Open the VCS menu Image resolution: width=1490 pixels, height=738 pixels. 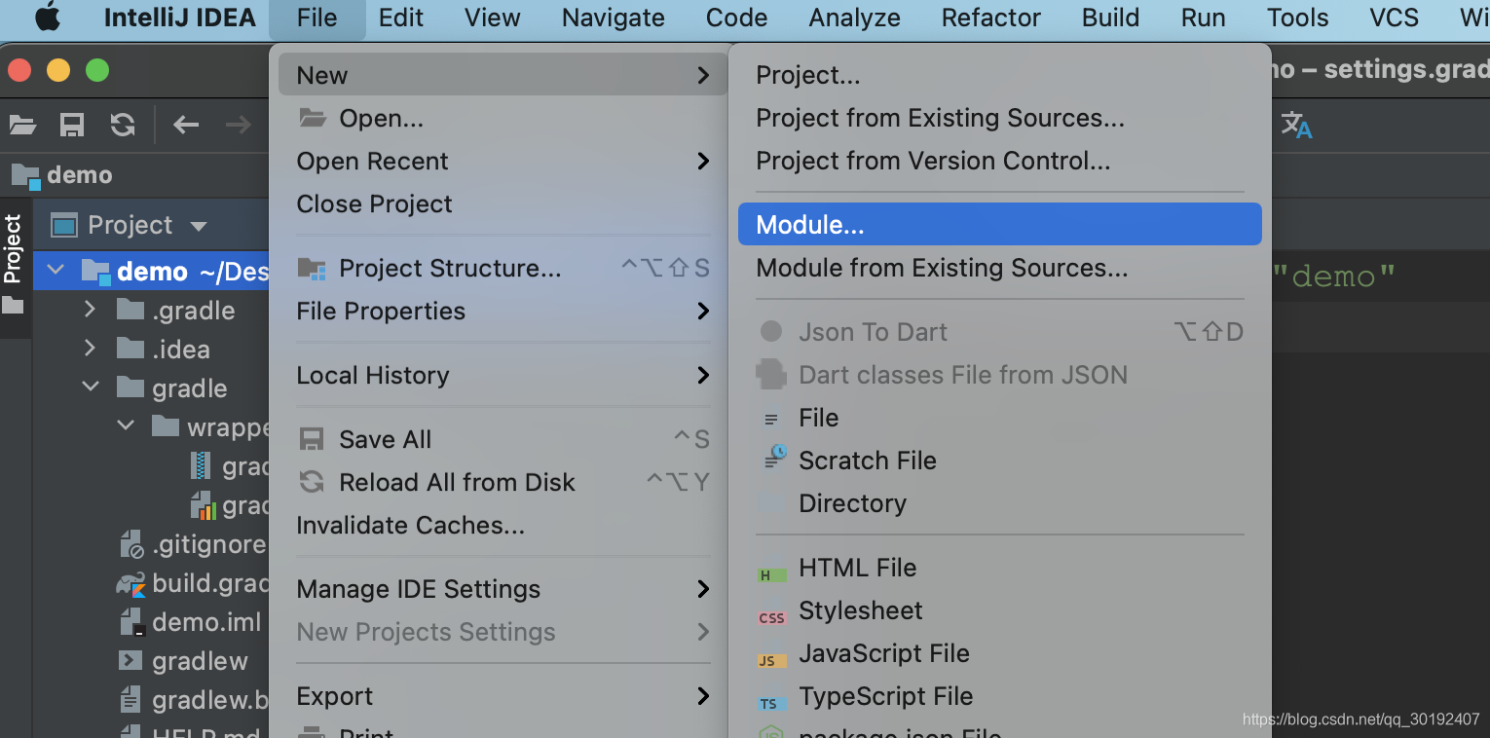tap(1394, 18)
